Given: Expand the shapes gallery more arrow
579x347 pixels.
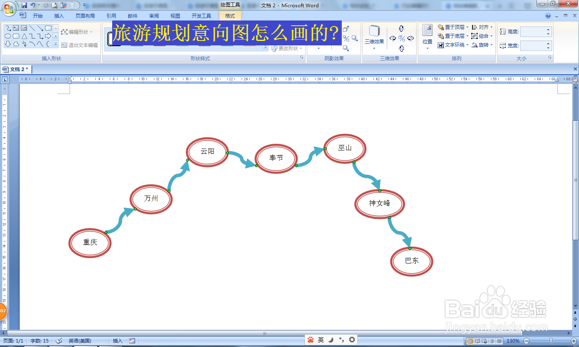Looking at the screenshot, I should coord(56,45).
